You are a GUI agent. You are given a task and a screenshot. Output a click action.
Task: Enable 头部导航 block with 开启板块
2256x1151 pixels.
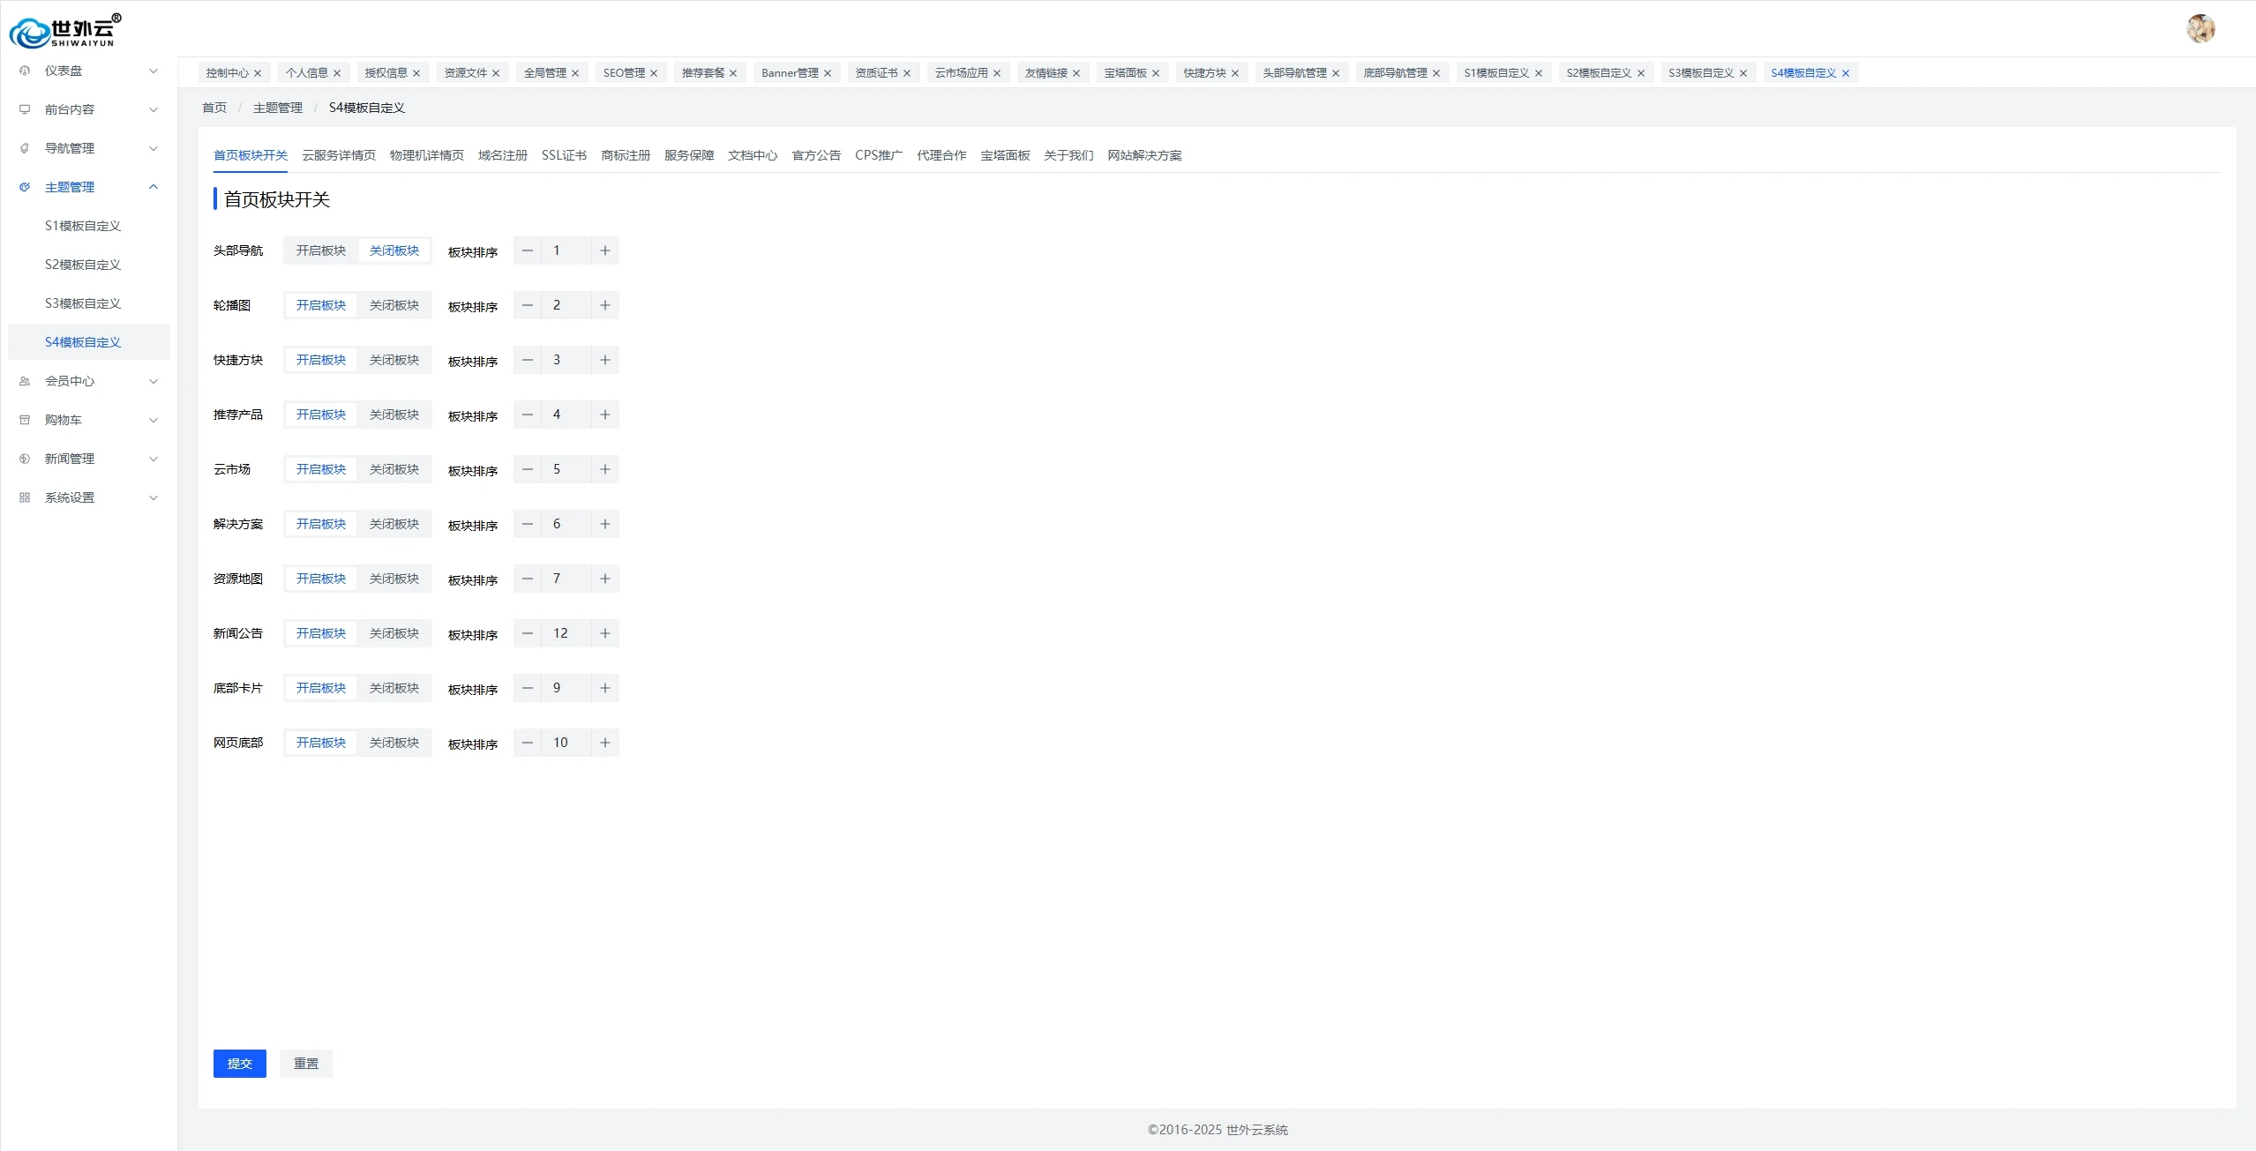click(x=321, y=250)
